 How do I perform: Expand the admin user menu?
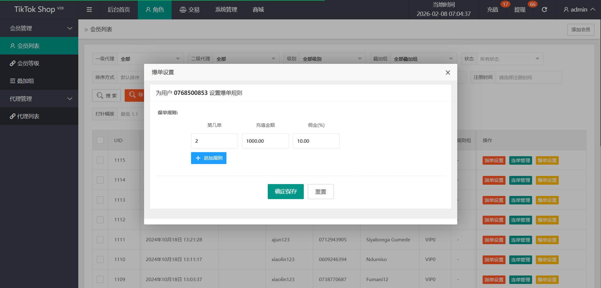pyautogui.click(x=579, y=10)
